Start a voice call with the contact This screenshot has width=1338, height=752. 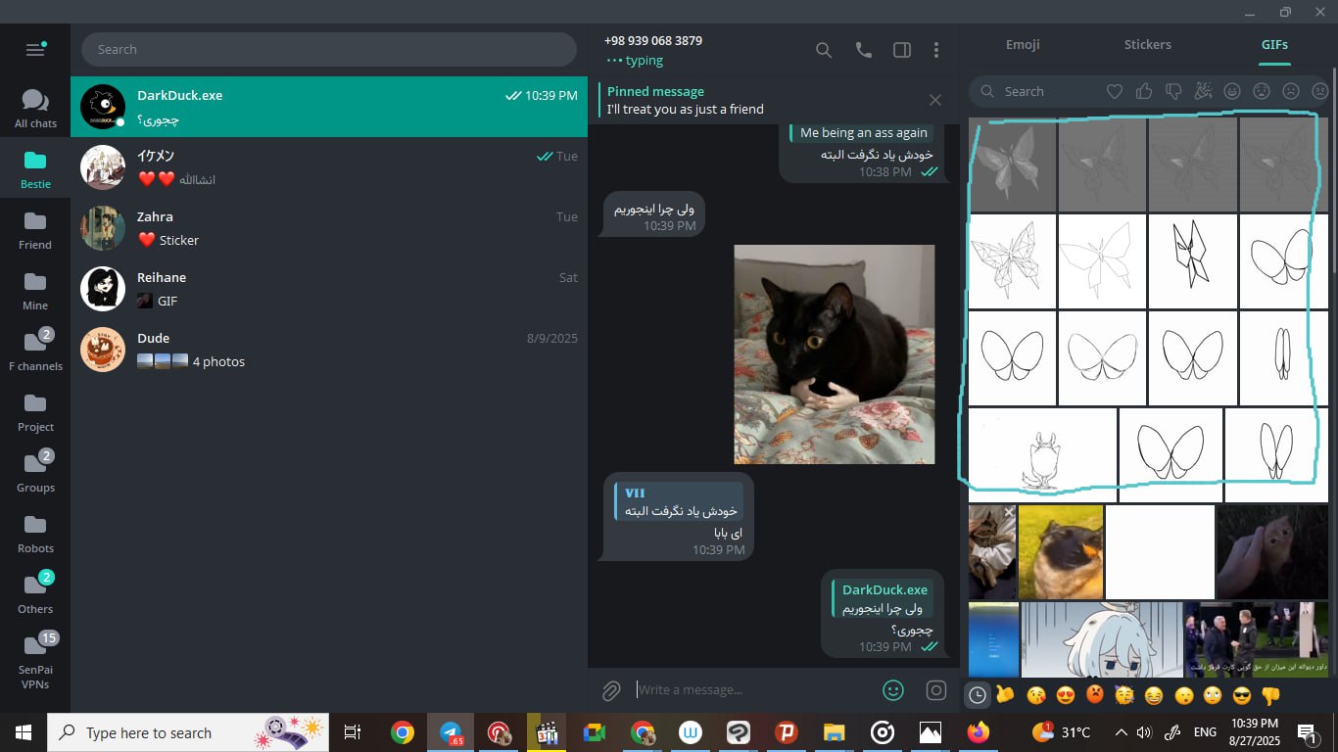coord(863,50)
